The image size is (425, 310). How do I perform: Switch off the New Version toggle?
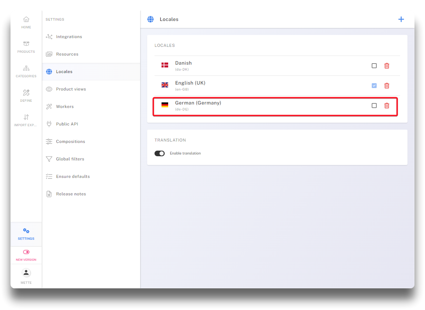tap(26, 252)
